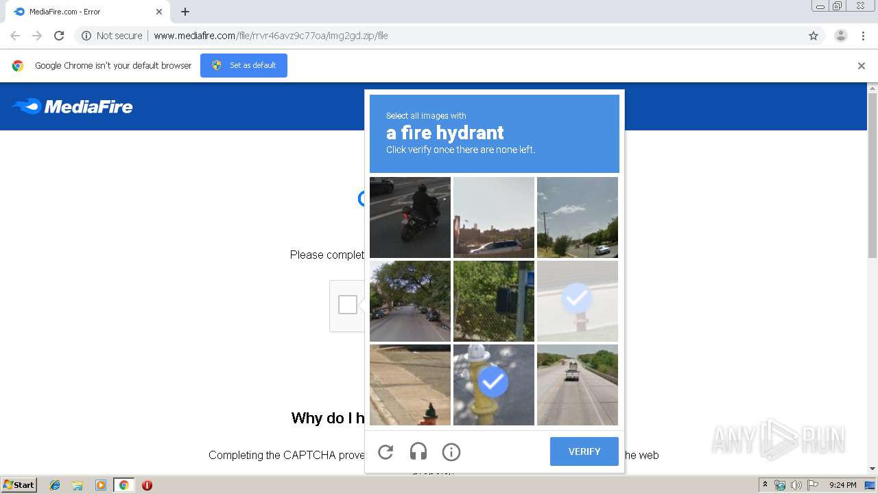The image size is (878, 494).
Task: Click the page scrollbar up arrow
Action: tap(873, 88)
